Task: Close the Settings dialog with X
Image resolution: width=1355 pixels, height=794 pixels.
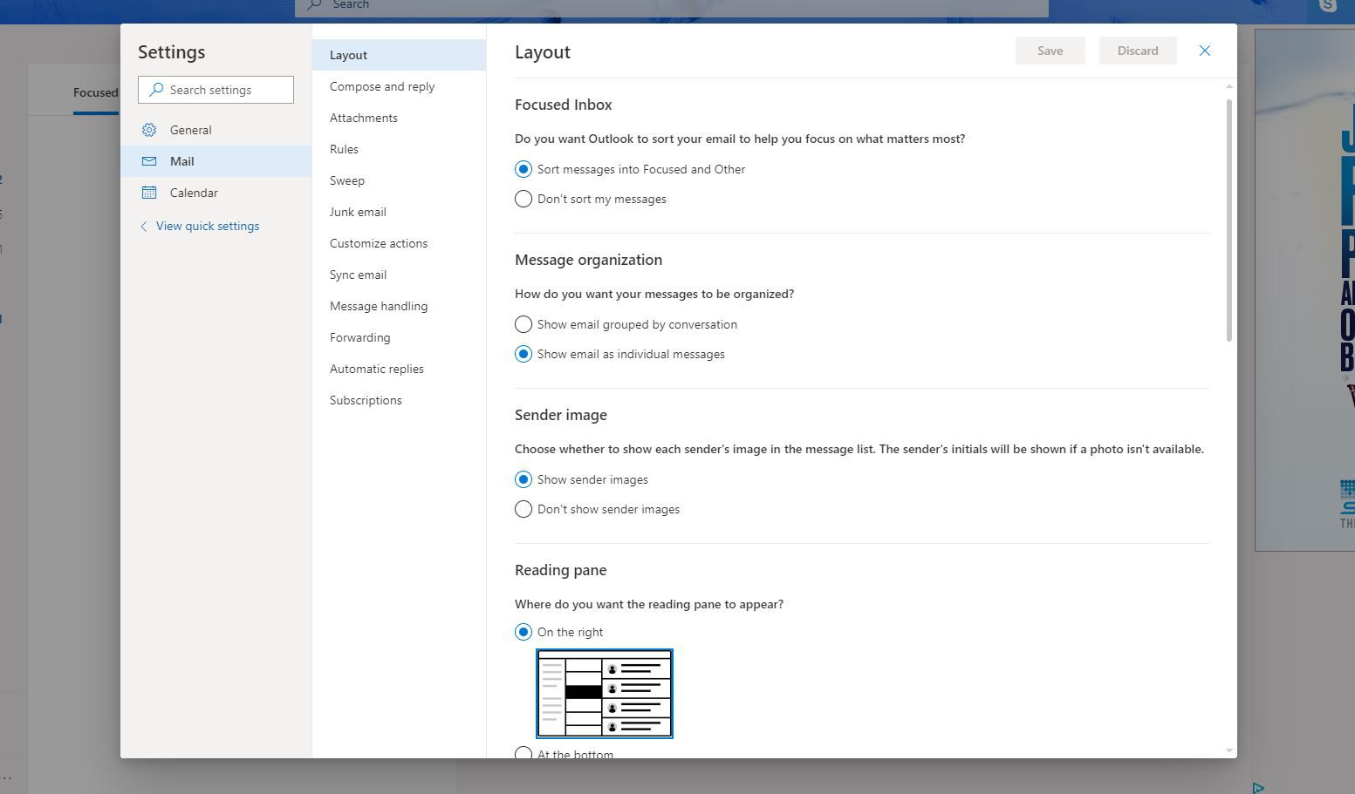Action: click(1205, 51)
